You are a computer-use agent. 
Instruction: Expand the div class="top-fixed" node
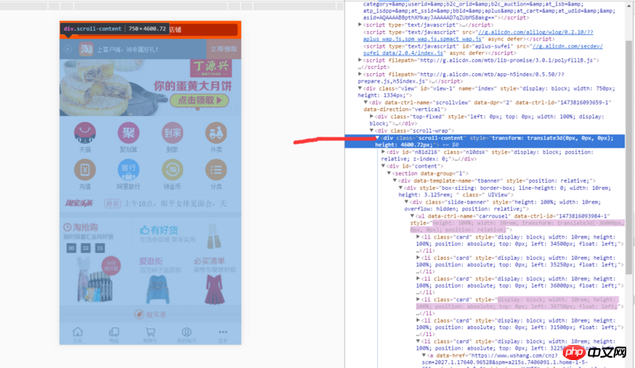click(x=371, y=117)
